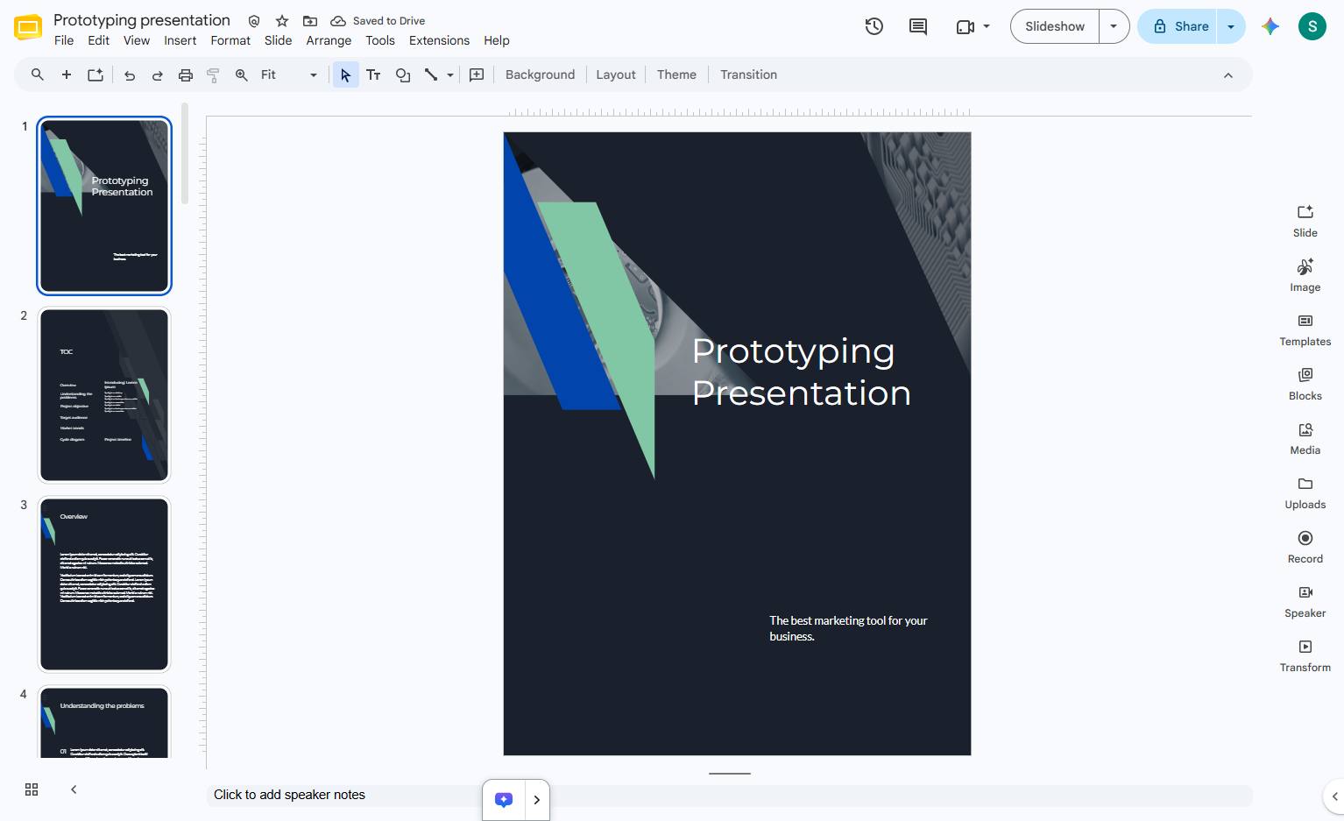
Task: Click the Google Meet camera icon
Action: click(966, 26)
